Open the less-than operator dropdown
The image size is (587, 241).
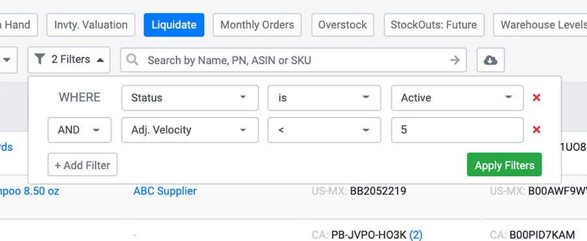pos(324,130)
